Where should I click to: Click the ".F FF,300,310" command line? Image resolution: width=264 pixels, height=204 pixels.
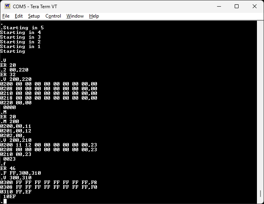coord(20,173)
